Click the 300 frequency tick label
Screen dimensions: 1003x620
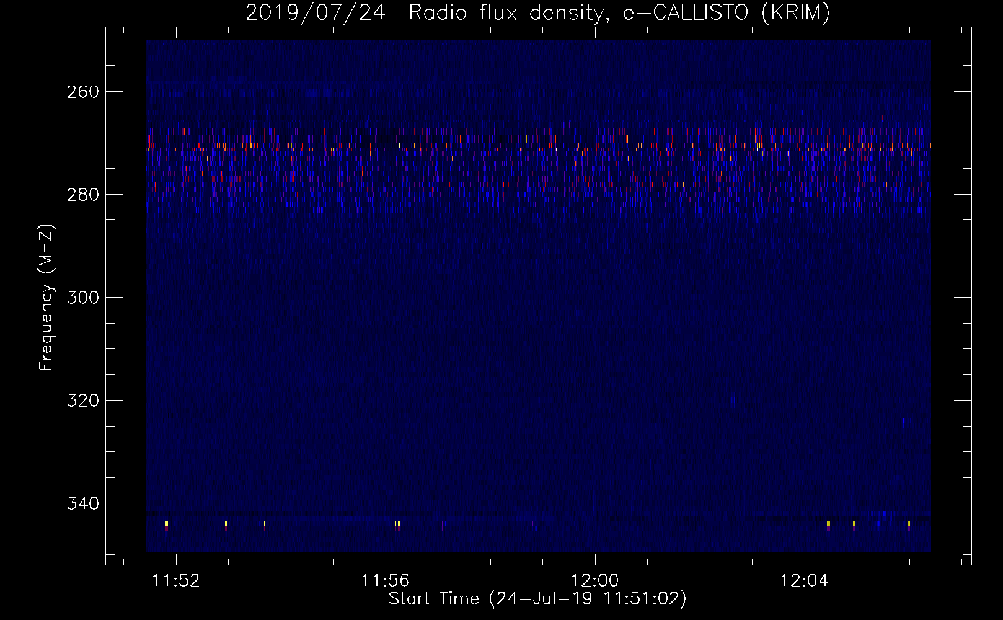(82, 298)
